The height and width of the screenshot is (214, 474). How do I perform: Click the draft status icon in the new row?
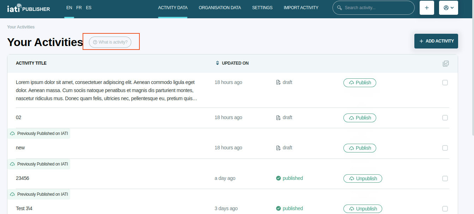278,148
